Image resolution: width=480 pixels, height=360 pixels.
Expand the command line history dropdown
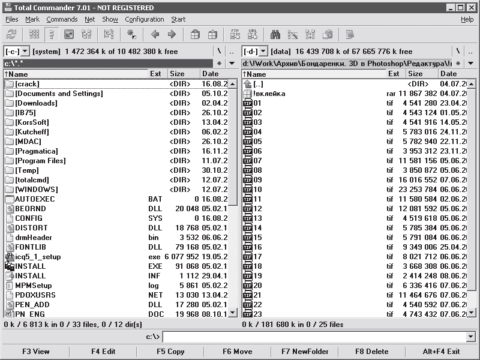tap(470, 337)
